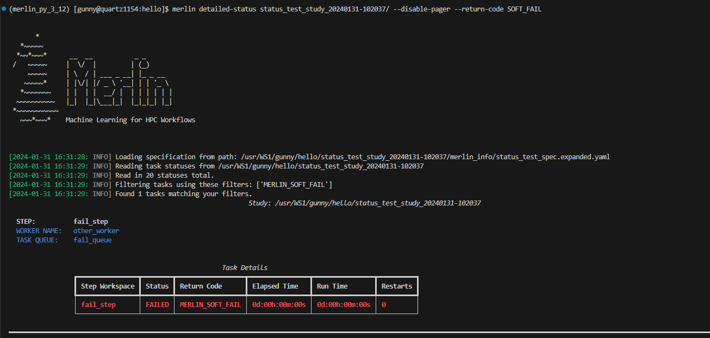710x338 pixels.
Task: Click the Elapsed Time cell '0d:00h:00m:00s'
Action: [x=279, y=305]
